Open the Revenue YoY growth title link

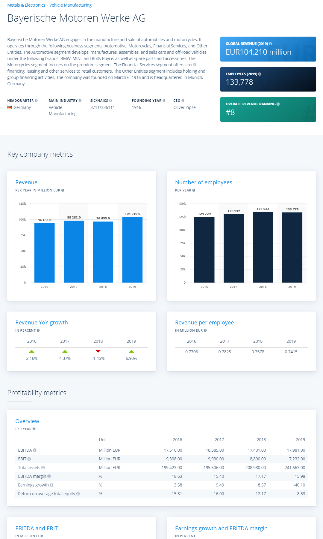[42, 323]
